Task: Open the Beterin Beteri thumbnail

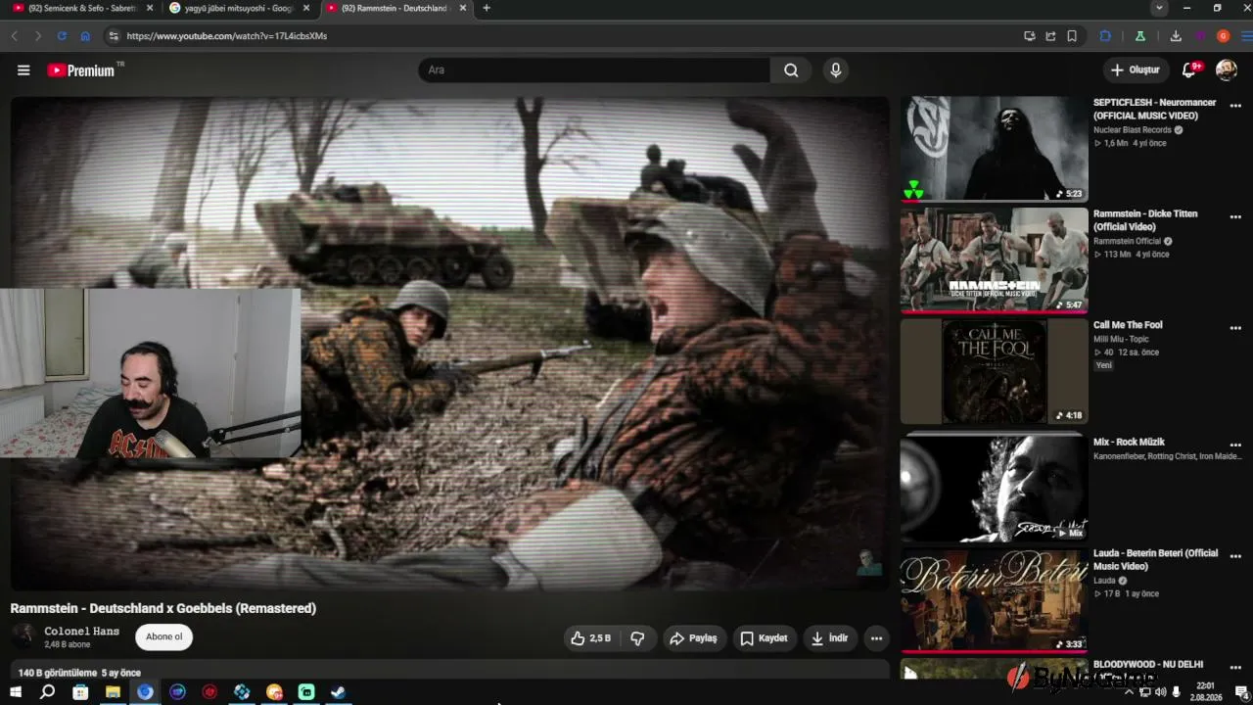Action: click(994, 599)
